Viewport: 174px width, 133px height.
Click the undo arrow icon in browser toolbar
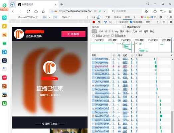point(162,11)
